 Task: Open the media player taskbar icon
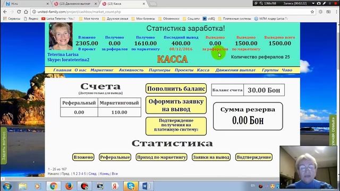38,186
